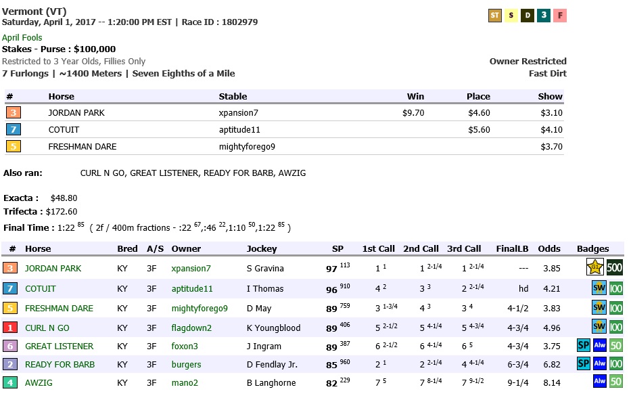Viewport: 631px width, 402px height.
Task: Click the dark D dirt badge
Action: click(527, 16)
